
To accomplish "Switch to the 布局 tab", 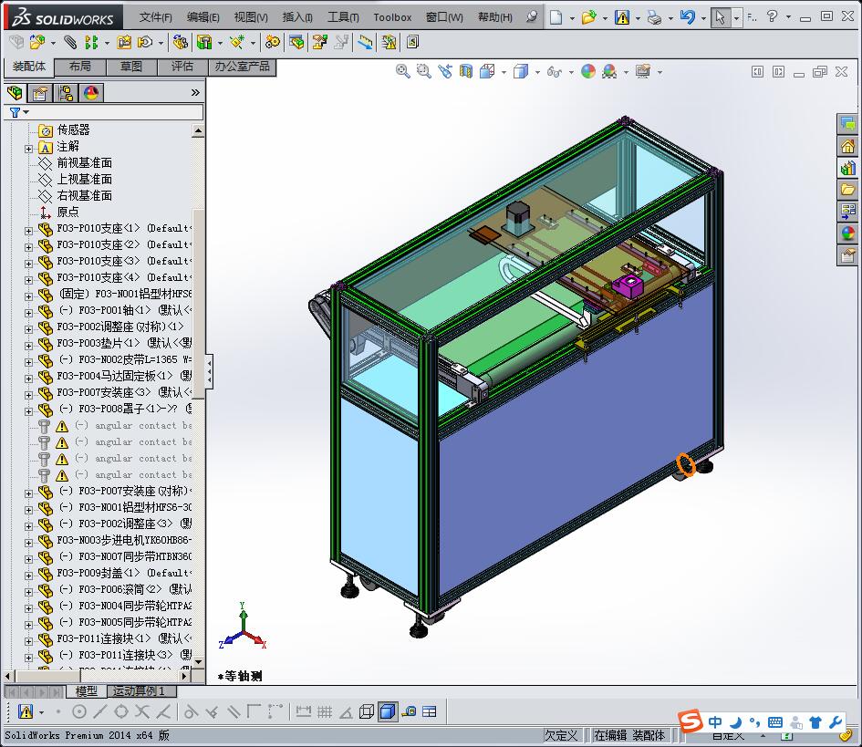I will [80, 67].
